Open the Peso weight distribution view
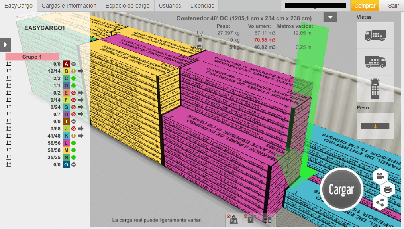Screen dimensions: 404x229 375,126
